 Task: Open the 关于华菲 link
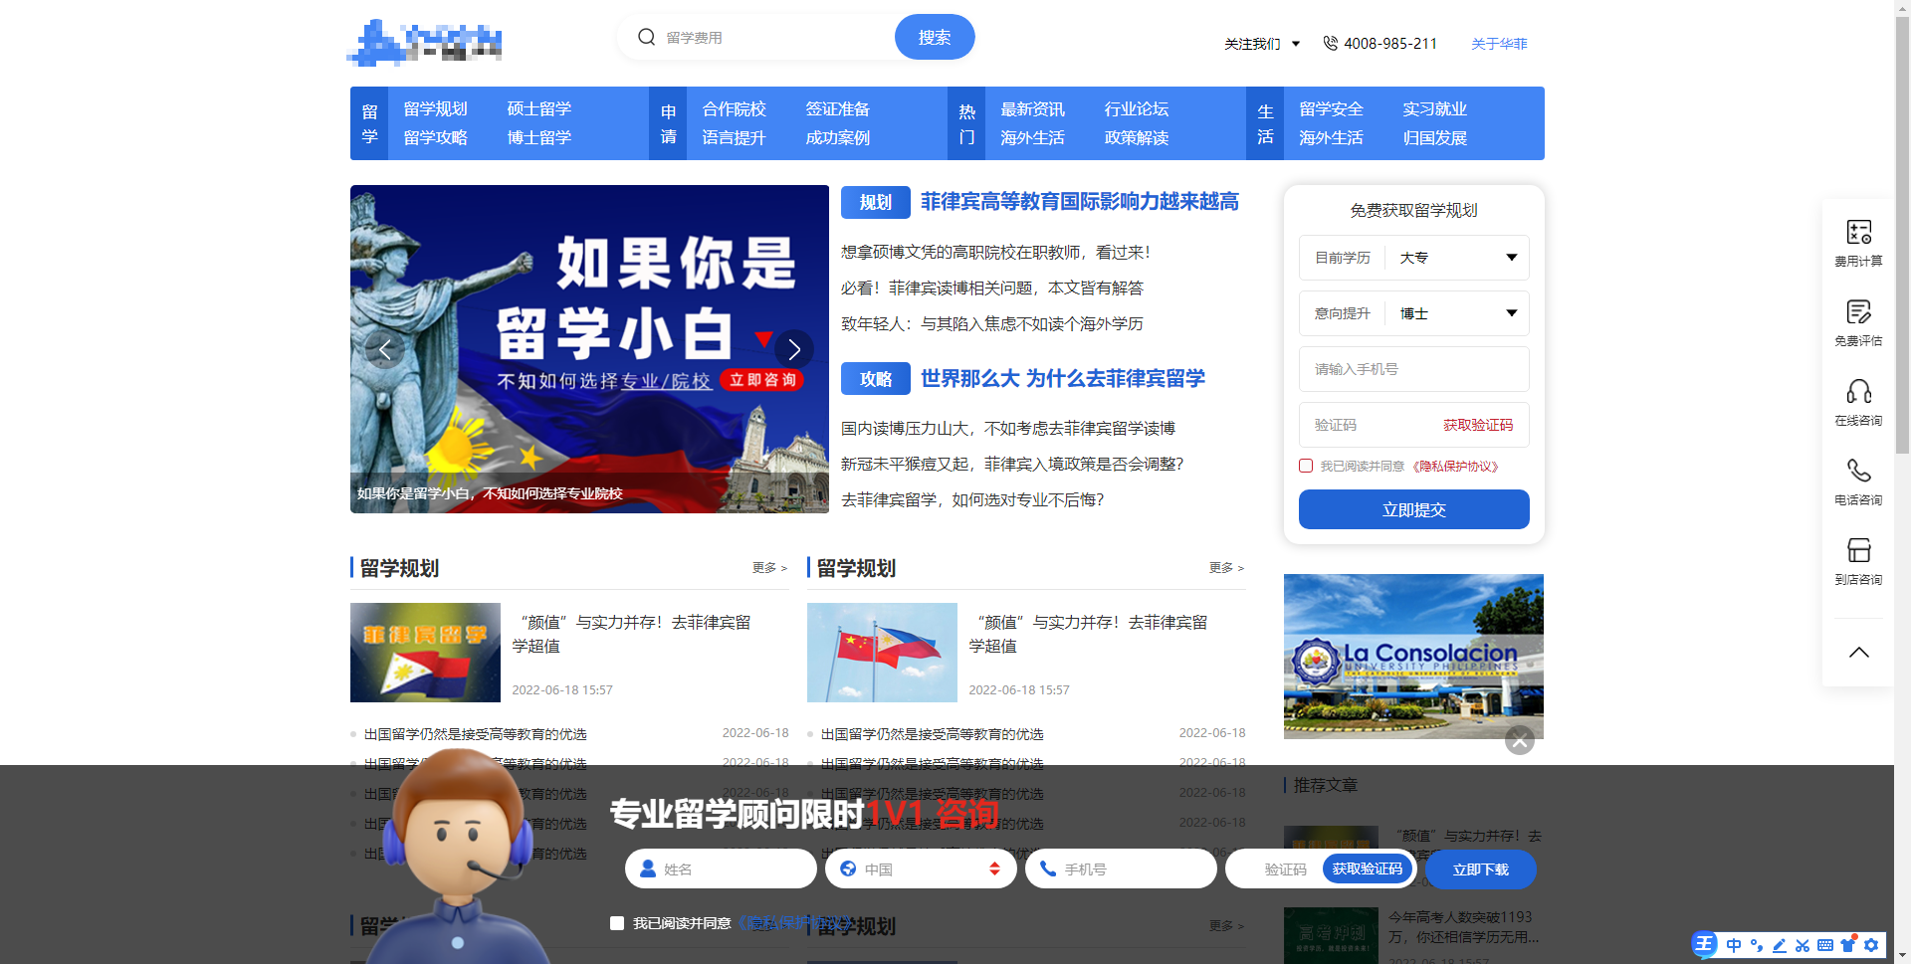[x=1499, y=44]
